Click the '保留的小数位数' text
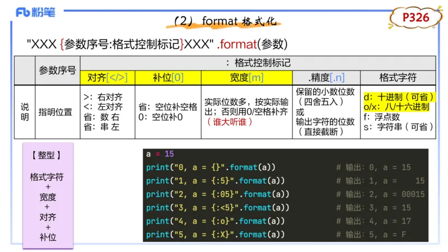The width and height of the screenshot is (448, 252). 325,92
